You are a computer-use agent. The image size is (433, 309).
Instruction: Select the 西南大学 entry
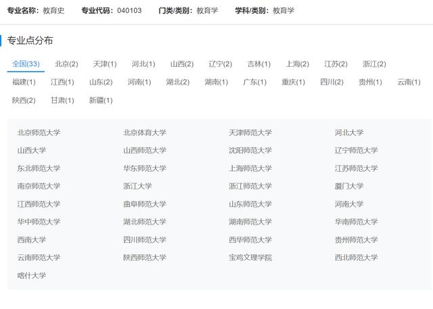[x=32, y=240]
